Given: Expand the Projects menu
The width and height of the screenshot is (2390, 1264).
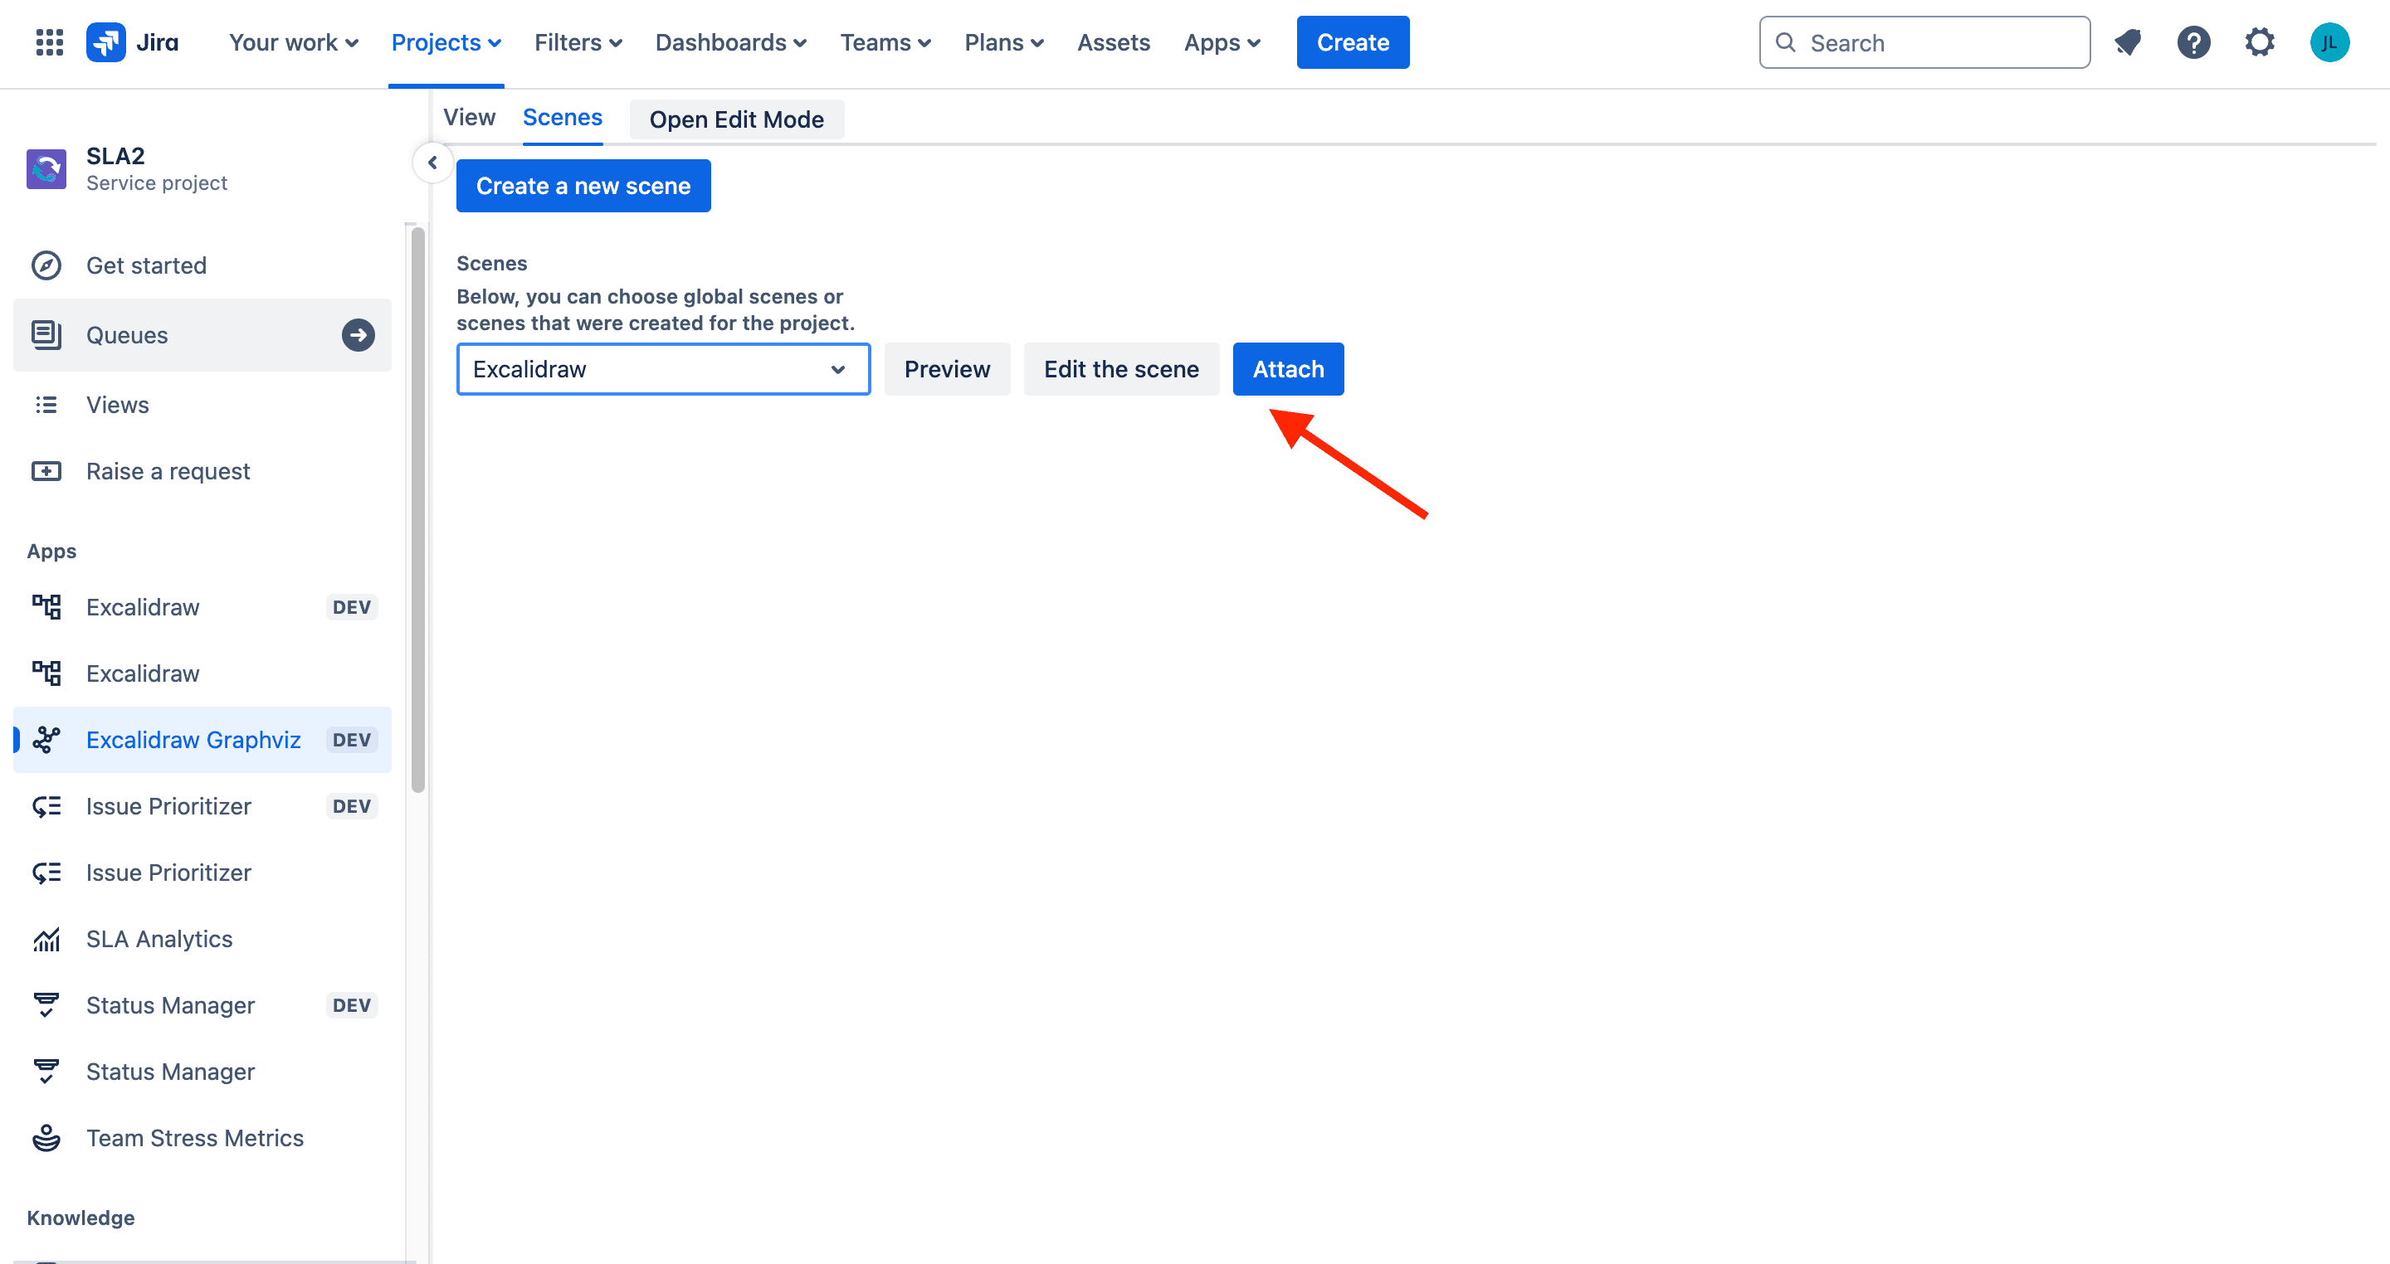Looking at the screenshot, I should [446, 42].
